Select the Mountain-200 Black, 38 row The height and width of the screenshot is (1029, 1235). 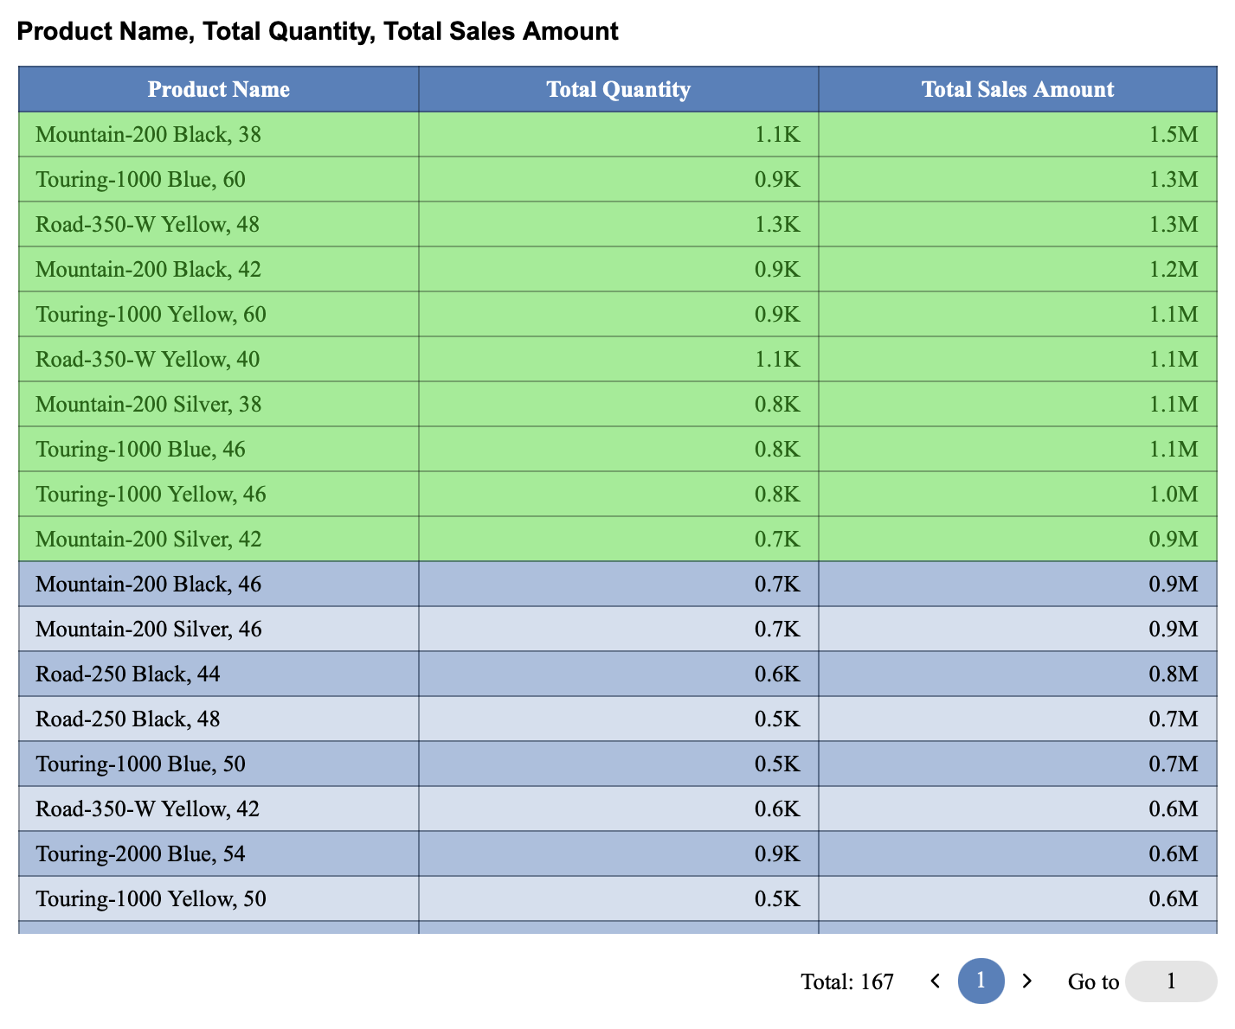[x=148, y=134]
